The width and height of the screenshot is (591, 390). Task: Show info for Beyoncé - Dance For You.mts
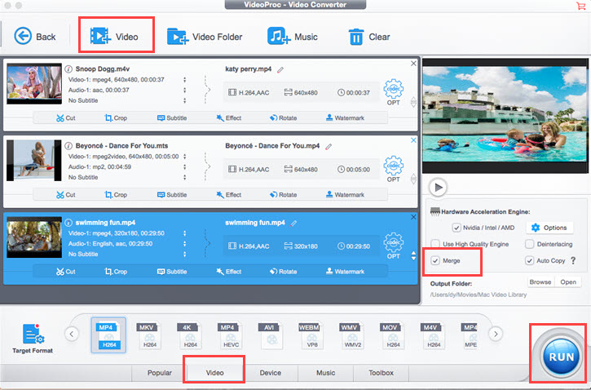point(68,146)
